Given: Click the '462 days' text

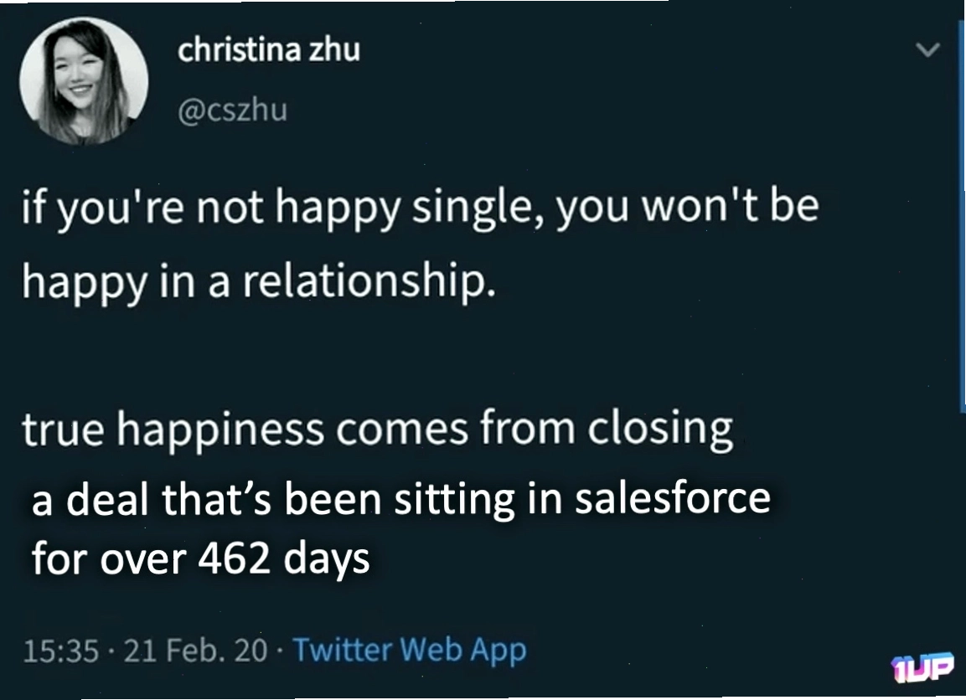Looking at the screenshot, I should (x=284, y=559).
